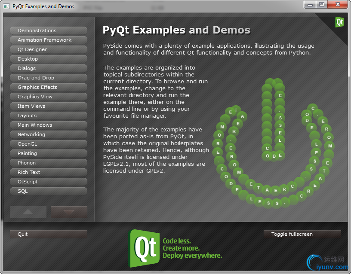Quit the PyQt demo launcher
This screenshot has width=351, height=274.
click(49, 234)
